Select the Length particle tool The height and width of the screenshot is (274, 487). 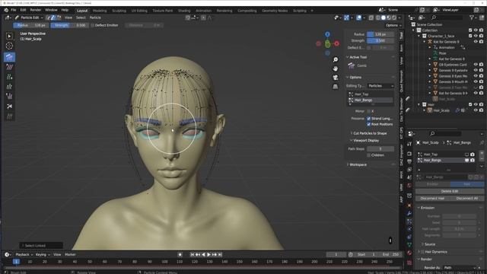[x=9, y=87]
